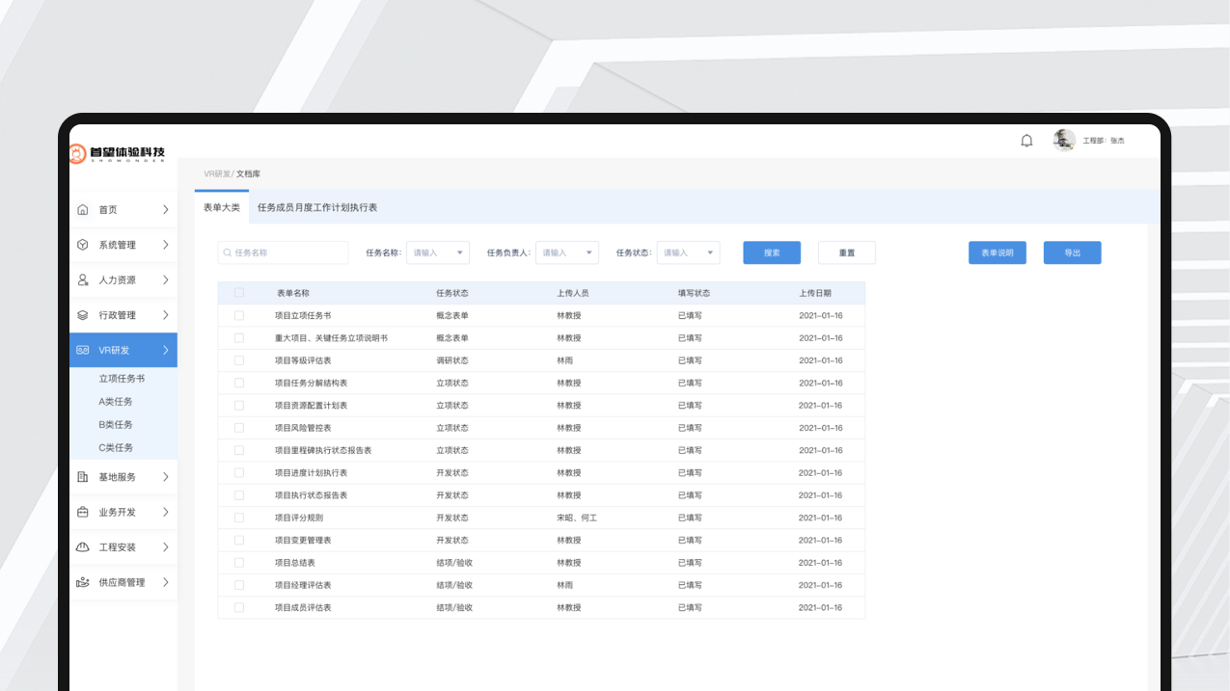Open the 任务负责人 dropdown
Viewport: 1230px width, 691px height.
tap(567, 252)
